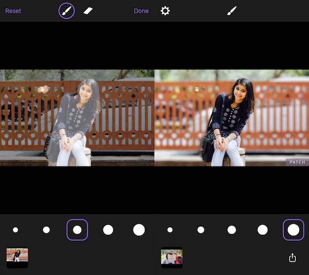
Task: Tap Reset to clear the mask
Action: click(13, 11)
